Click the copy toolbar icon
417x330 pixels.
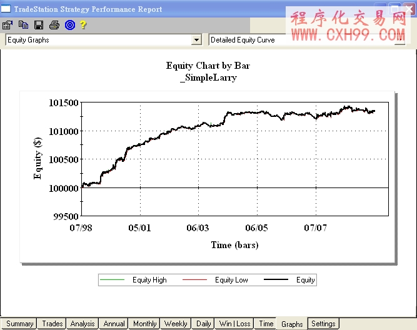click(x=23, y=25)
